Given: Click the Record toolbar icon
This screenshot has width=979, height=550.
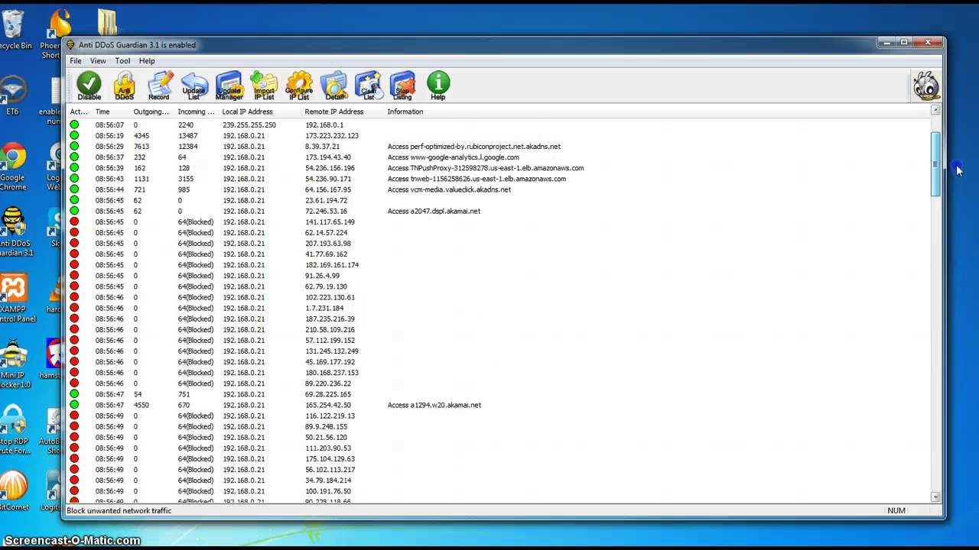Looking at the screenshot, I should [159, 86].
